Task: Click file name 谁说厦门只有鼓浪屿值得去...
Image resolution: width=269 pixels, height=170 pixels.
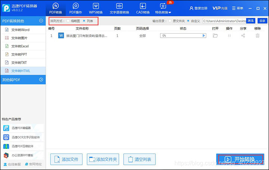Action: coord(87,36)
